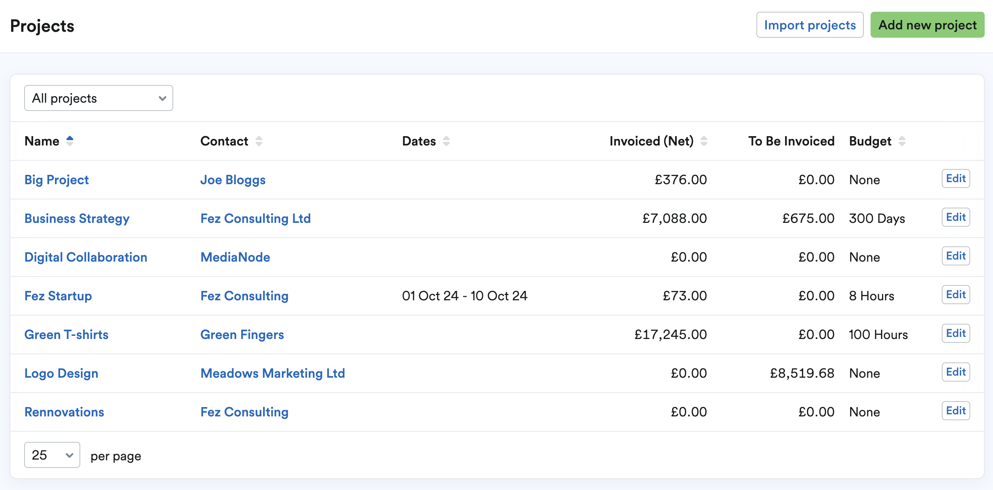Select the £675.00 to be invoiced value
The image size is (993, 490).
pos(808,219)
